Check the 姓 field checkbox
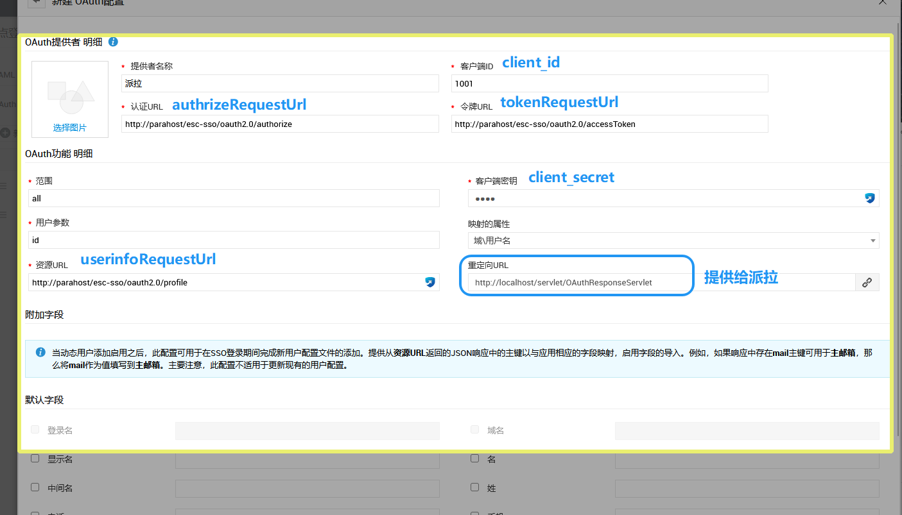Screen dimensions: 902x515 point(474,487)
